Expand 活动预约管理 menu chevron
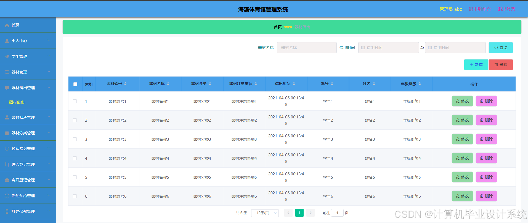 tap(49, 195)
